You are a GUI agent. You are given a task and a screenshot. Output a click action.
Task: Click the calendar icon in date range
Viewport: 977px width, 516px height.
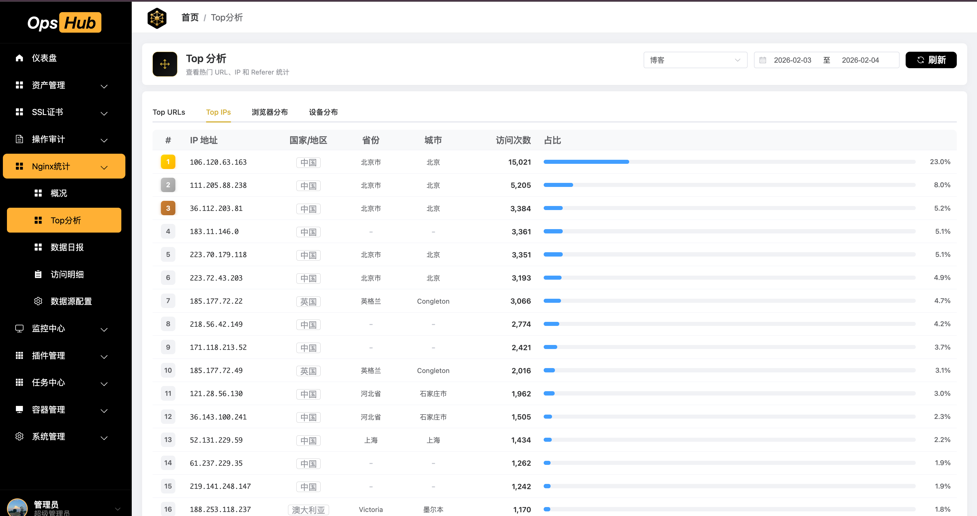pyautogui.click(x=763, y=60)
